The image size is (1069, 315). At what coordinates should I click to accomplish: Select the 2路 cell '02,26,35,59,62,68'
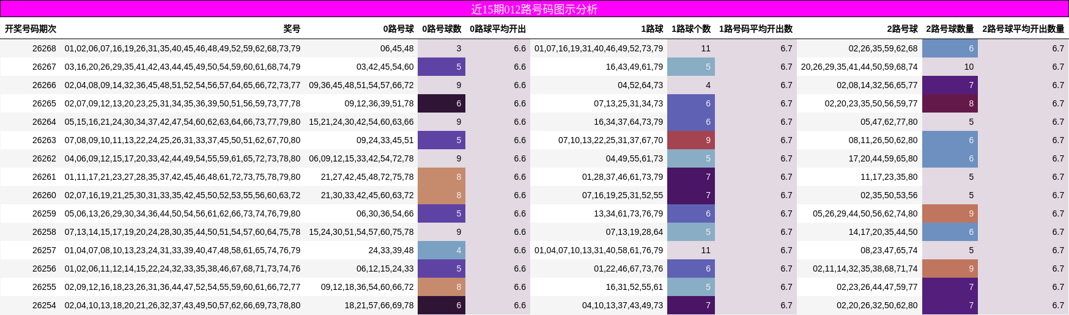[883, 48]
